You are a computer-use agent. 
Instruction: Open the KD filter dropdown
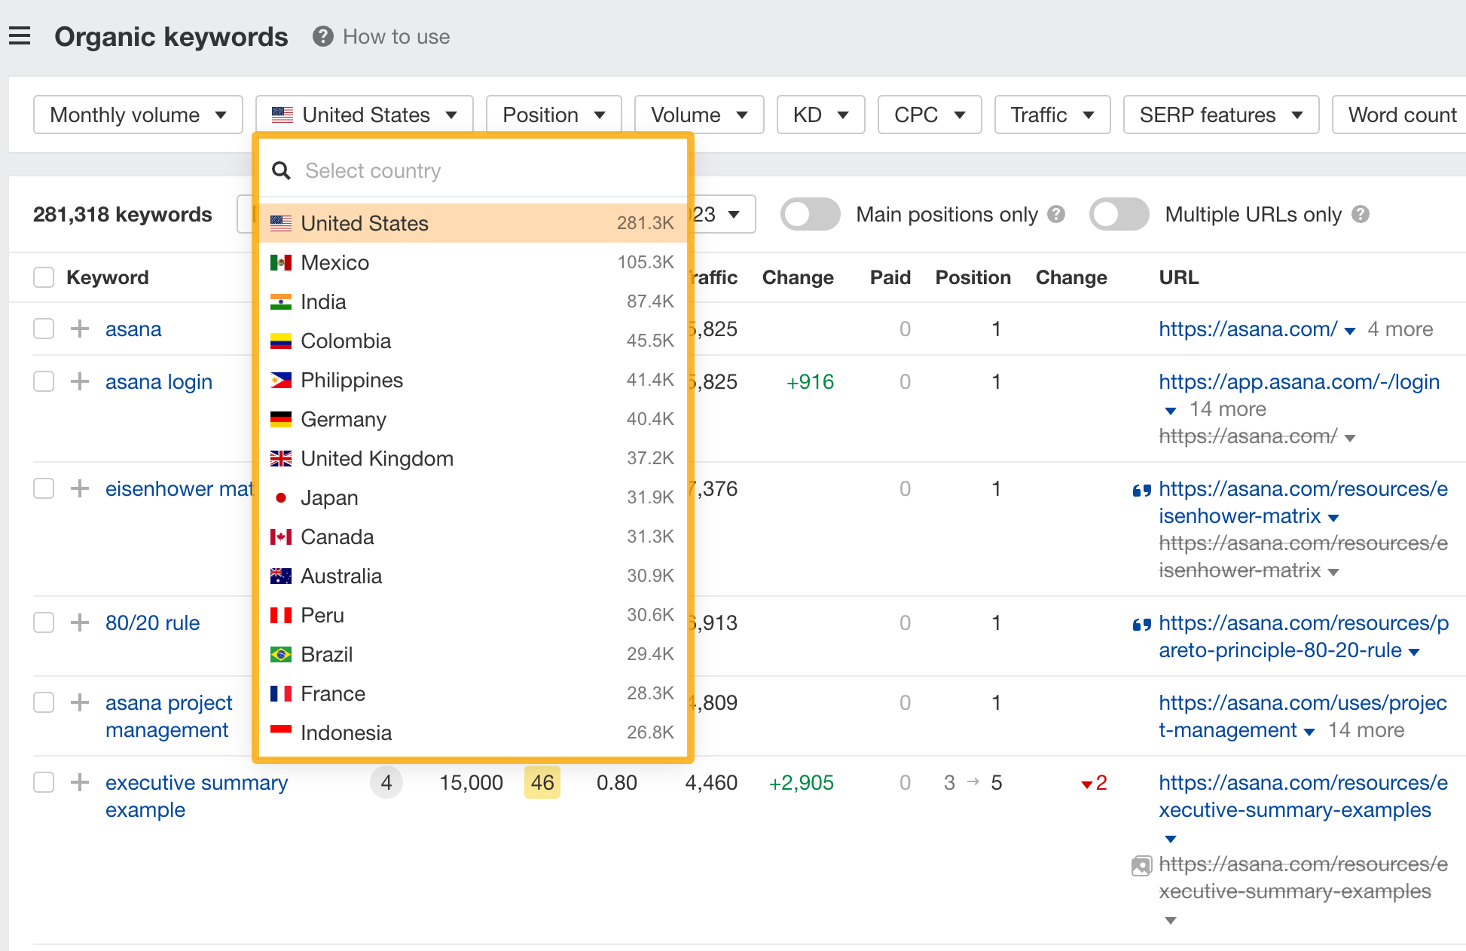pyautogui.click(x=820, y=115)
